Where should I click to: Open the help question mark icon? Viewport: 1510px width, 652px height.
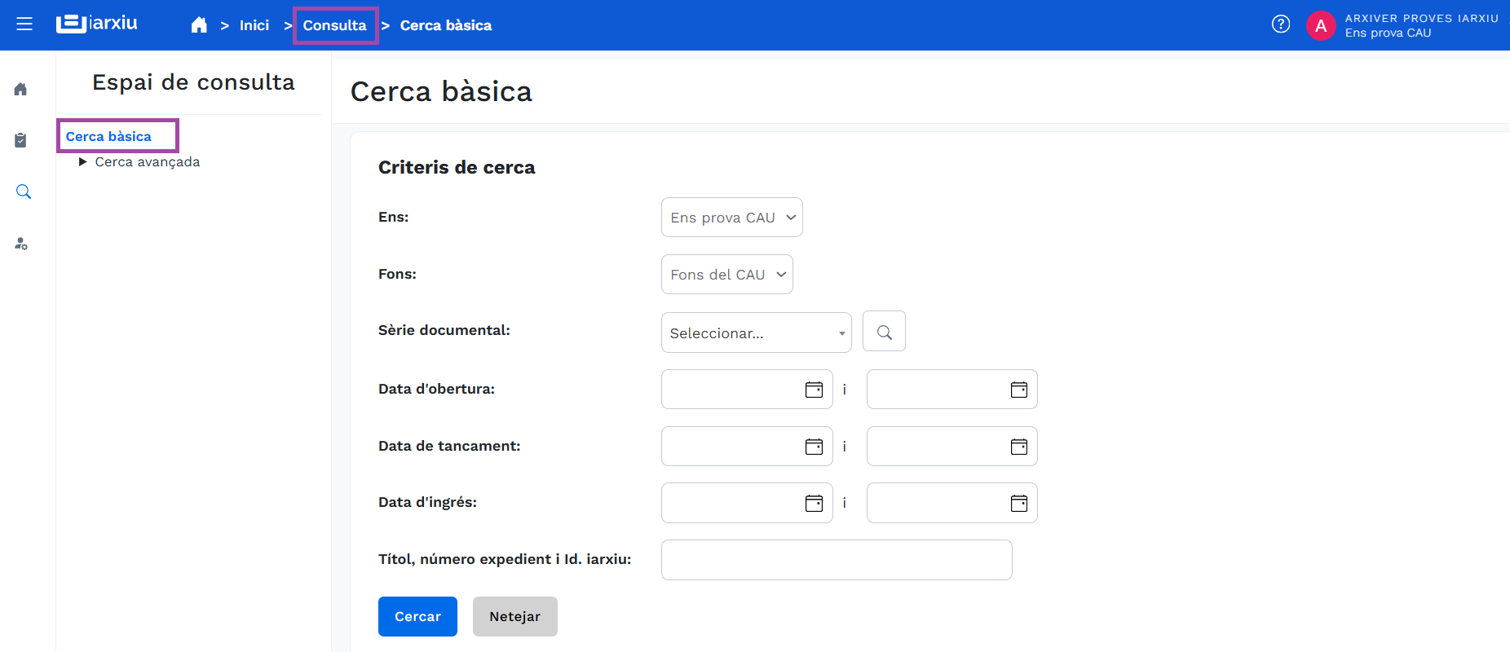(1281, 24)
